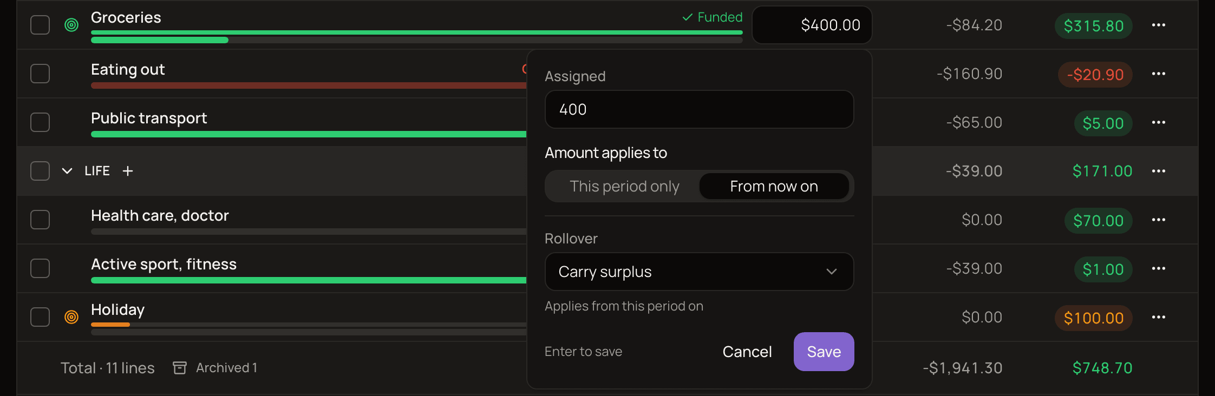The width and height of the screenshot is (1215, 396).
Task: Select the LIFE group checkbox
Action: click(40, 171)
